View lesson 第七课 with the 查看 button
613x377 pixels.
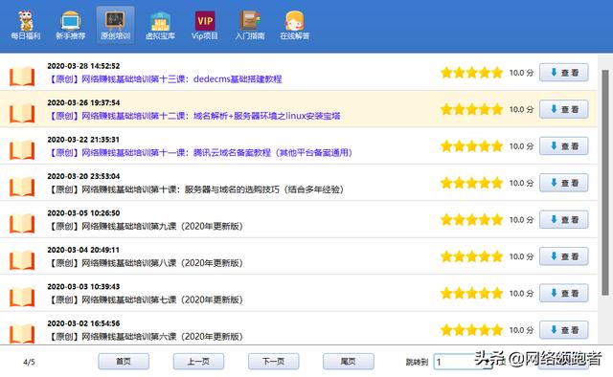(564, 293)
